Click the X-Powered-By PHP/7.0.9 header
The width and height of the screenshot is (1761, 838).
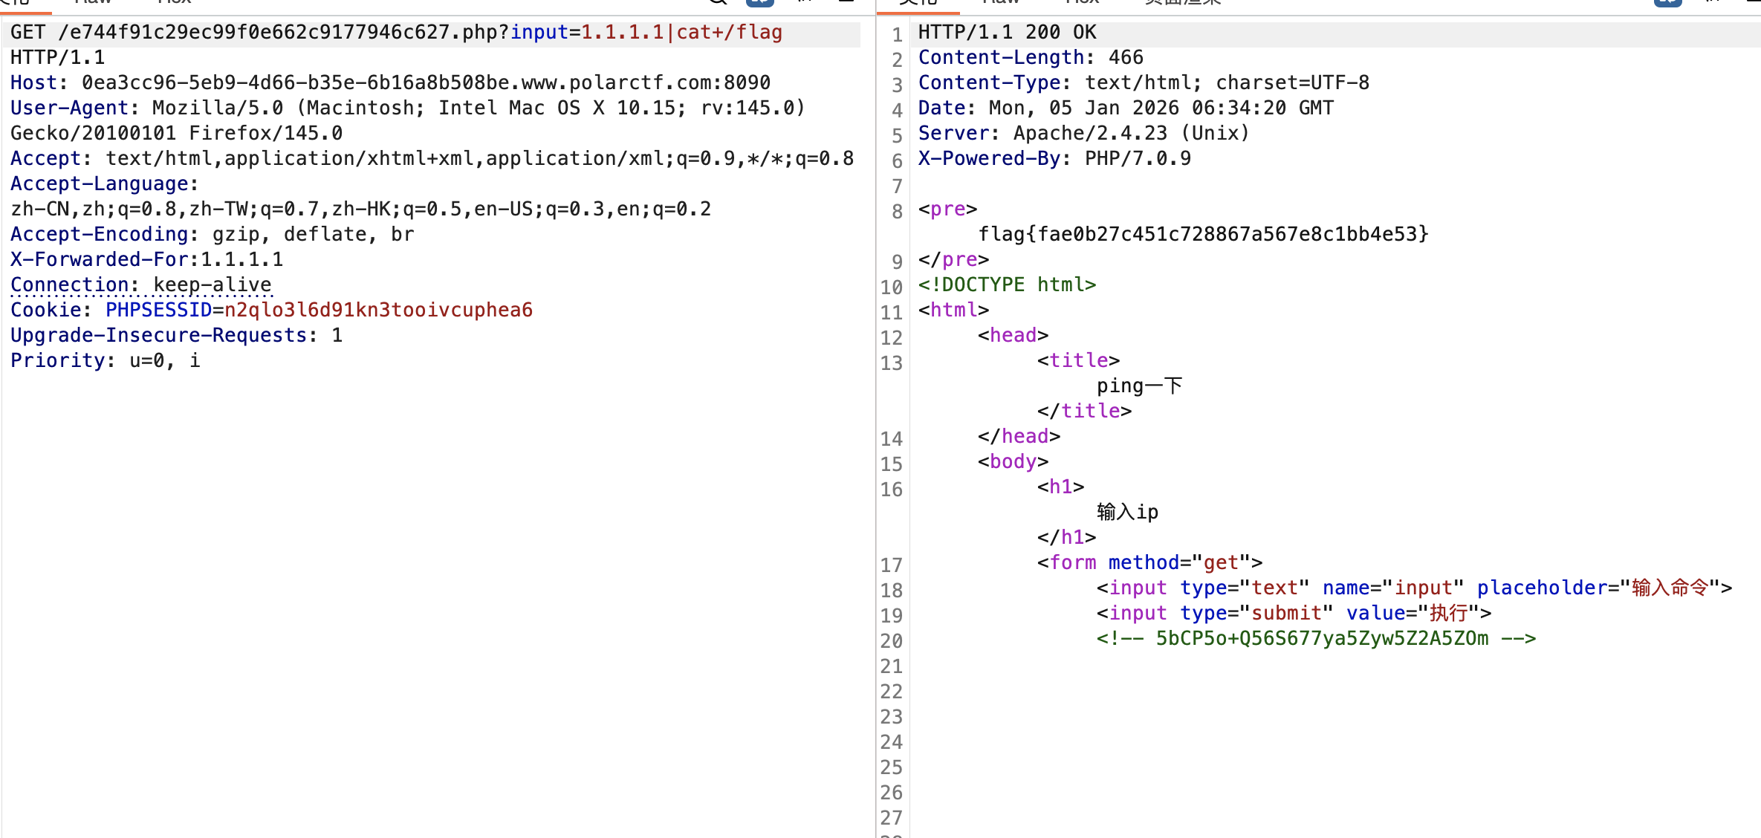(1054, 159)
